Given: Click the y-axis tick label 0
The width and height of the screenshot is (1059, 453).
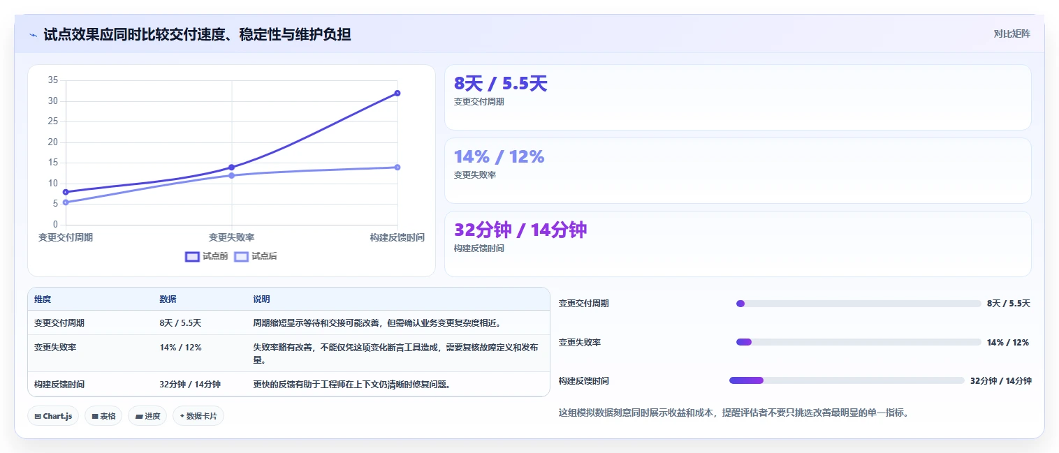Looking at the screenshot, I should [55, 225].
